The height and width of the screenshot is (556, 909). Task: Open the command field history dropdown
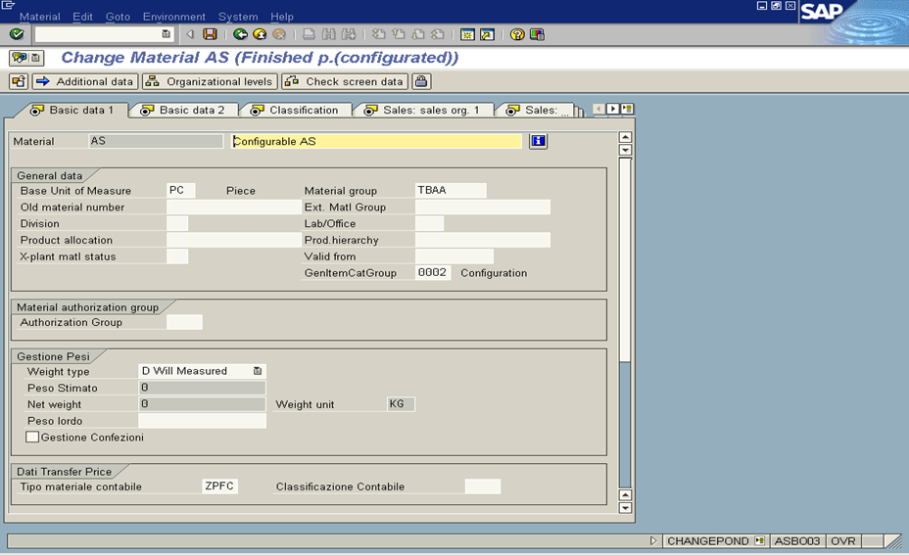pyautogui.click(x=166, y=34)
